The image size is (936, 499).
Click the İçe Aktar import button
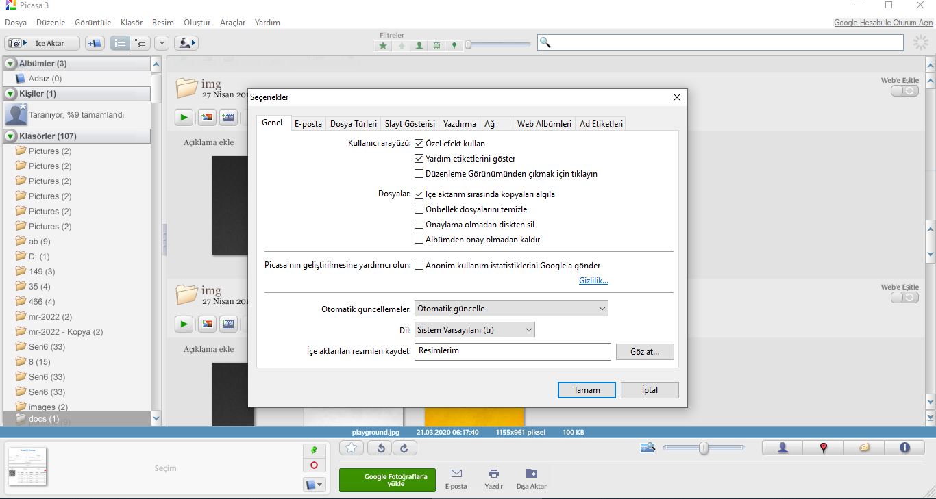[43, 43]
